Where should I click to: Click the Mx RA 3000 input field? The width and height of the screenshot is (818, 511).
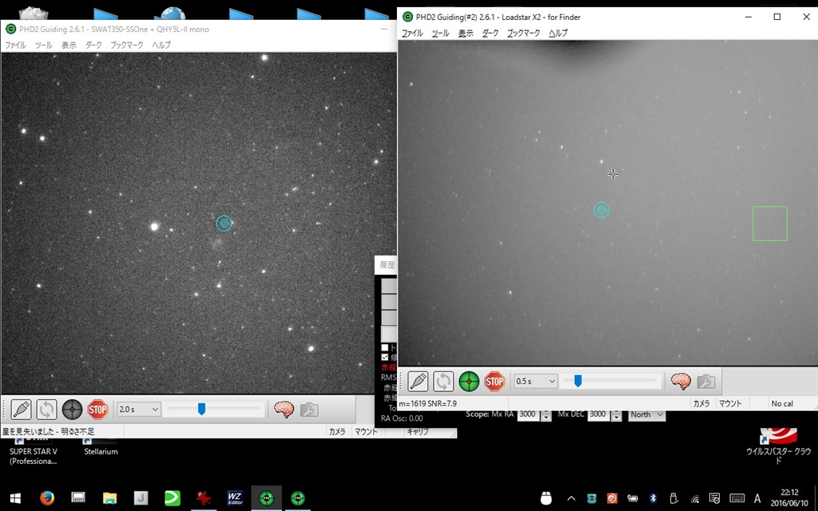[x=528, y=414]
